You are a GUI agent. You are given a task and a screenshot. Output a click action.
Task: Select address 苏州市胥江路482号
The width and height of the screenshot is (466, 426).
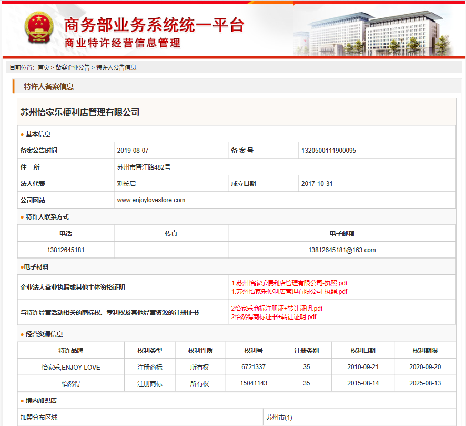pos(144,167)
